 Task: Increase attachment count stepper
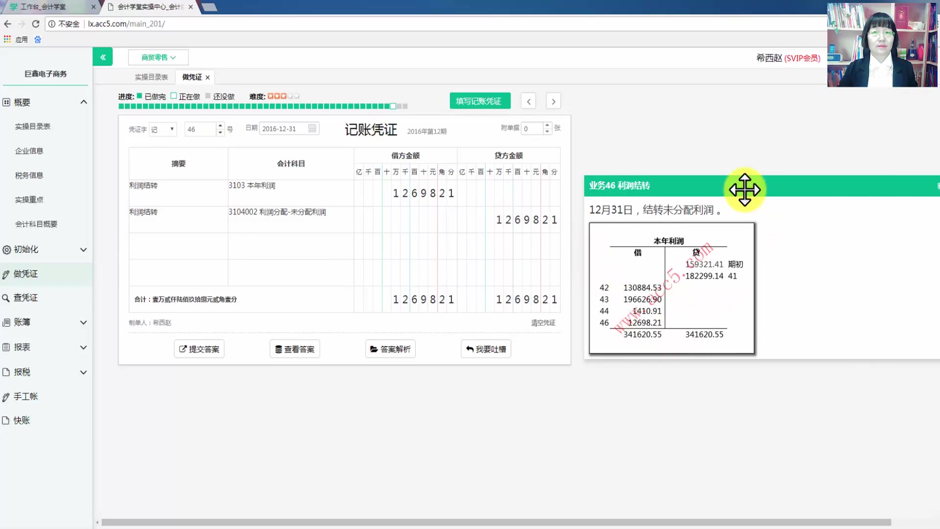tap(547, 125)
